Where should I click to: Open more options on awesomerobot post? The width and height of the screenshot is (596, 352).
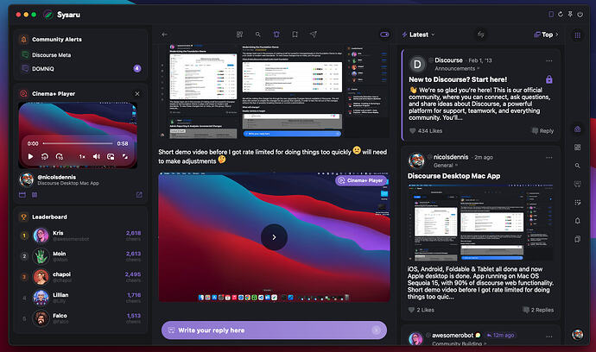click(x=548, y=336)
